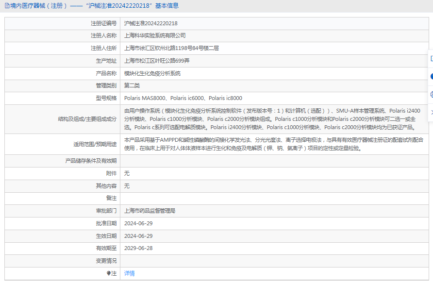The image size is (433, 284).
Task: Click the date 2024-06-29 in the 生效日期 row
Action: 138,236
